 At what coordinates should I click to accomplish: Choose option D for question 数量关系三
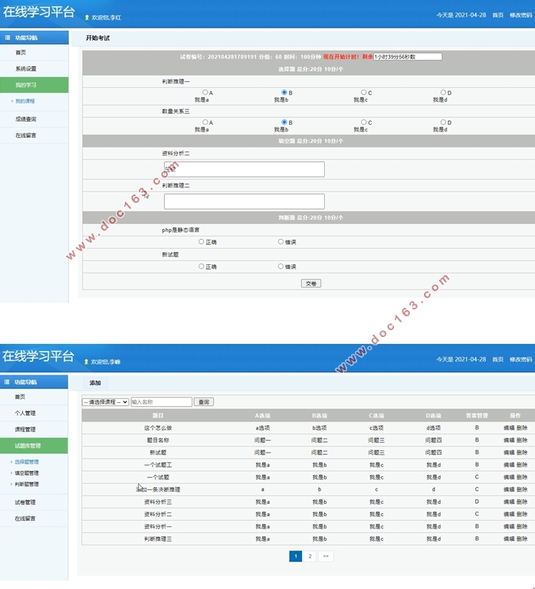click(443, 122)
